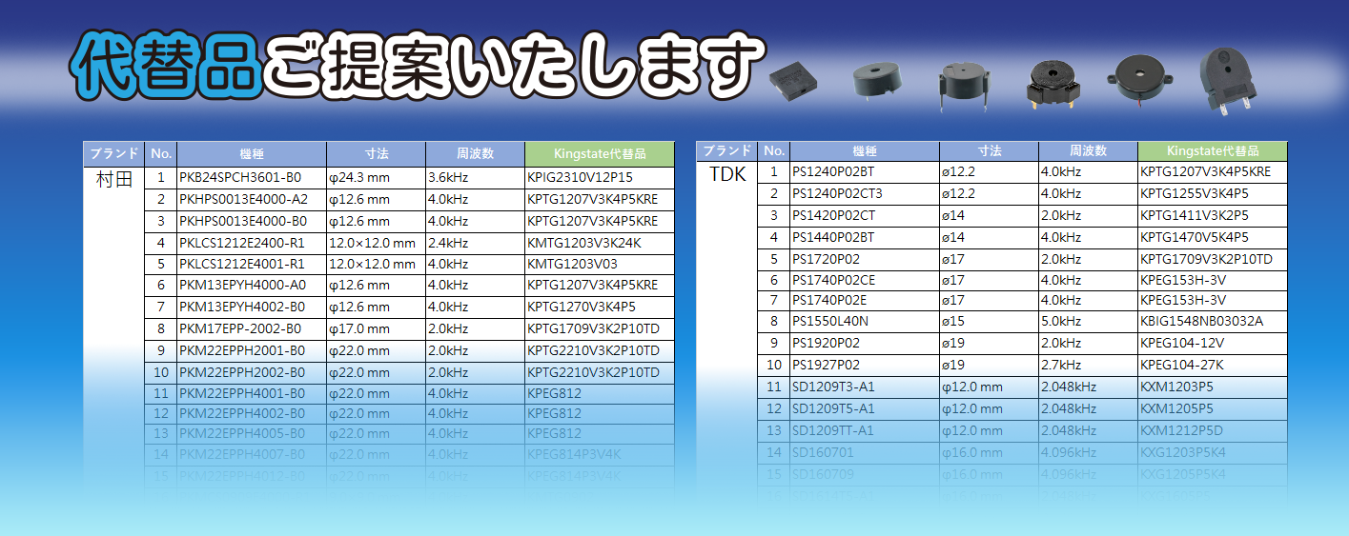Click the 寸法 header in the 村田 table

click(377, 153)
